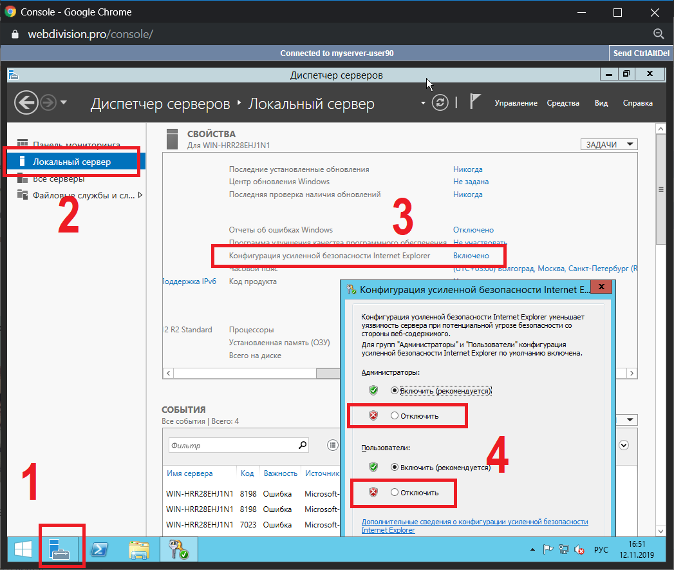Image resolution: width=674 pixels, height=570 pixels.
Task: Click the Windows Start button
Action: (x=23, y=549)
